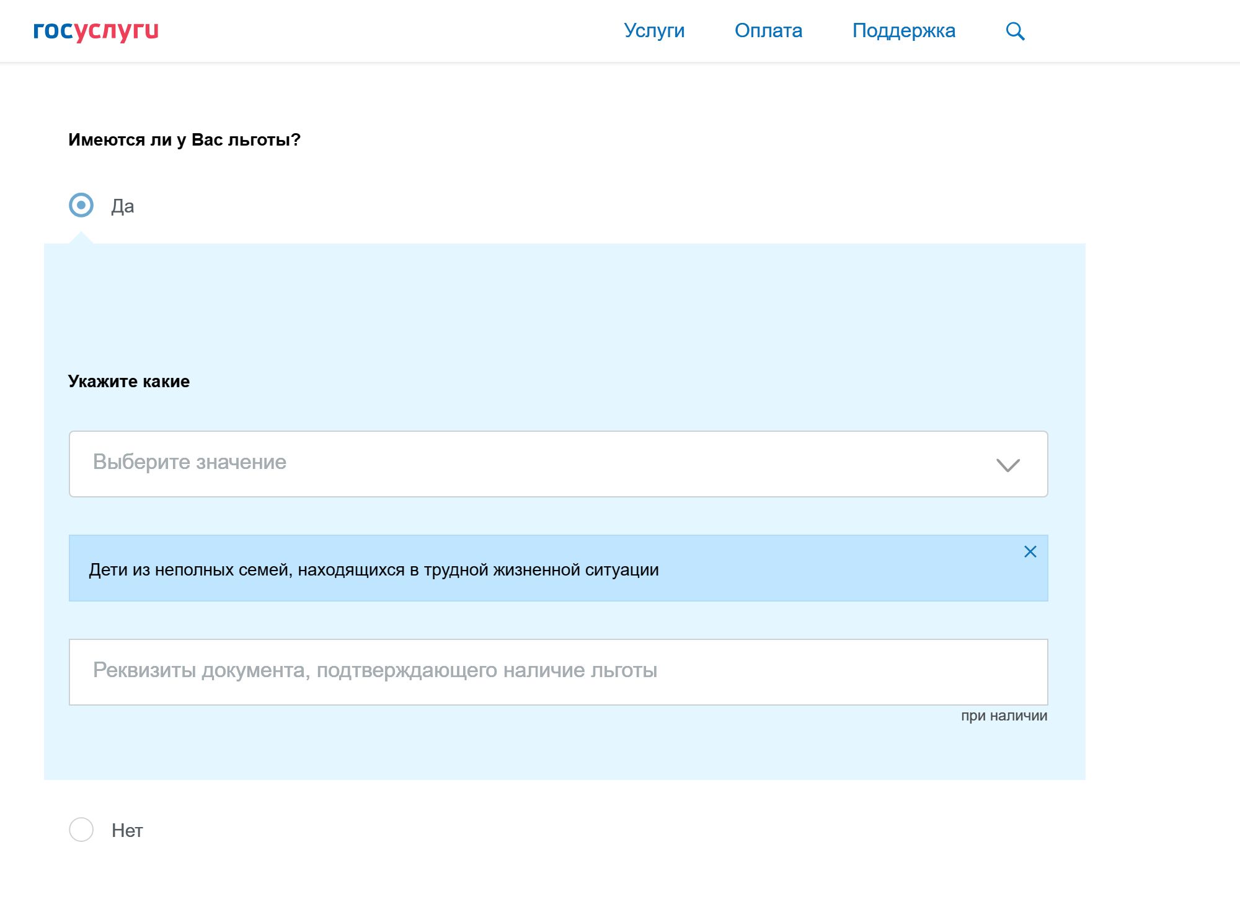Screen dimensions: 1240x902
Task: Open the Поддержка page link
Action: click(903, 30)
